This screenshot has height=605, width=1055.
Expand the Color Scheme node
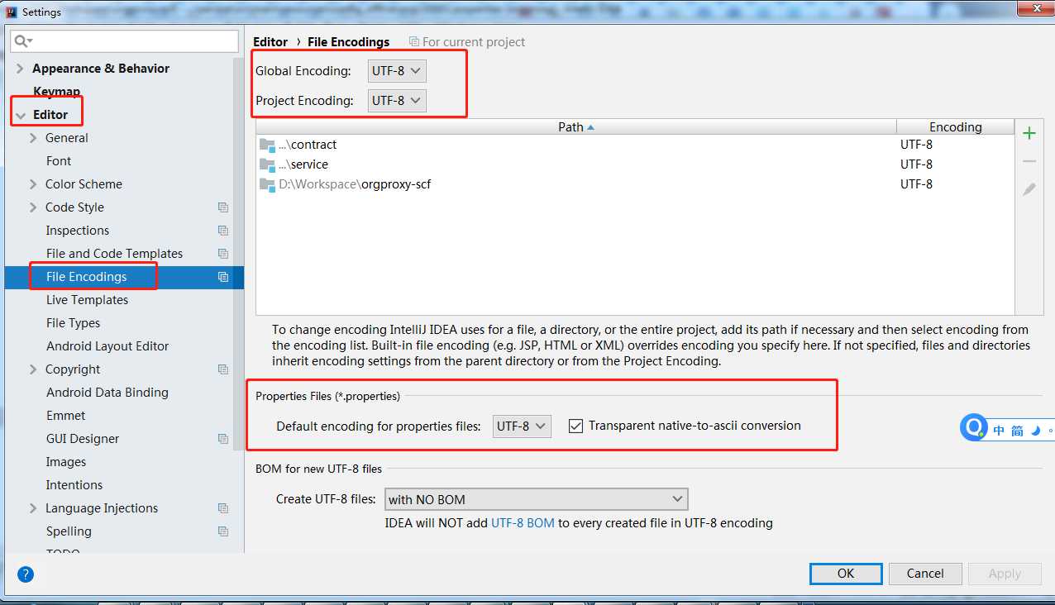(34, 184)
